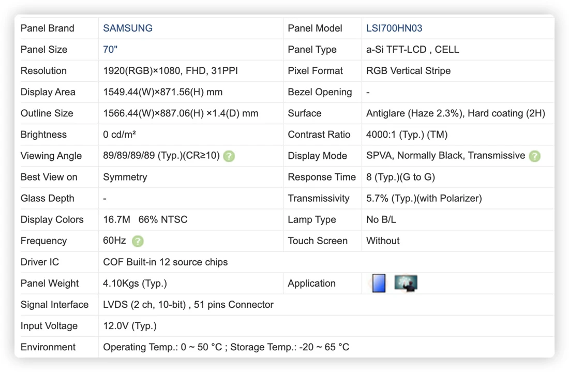Select the Without touch screen value

click(x=383, y=241)
